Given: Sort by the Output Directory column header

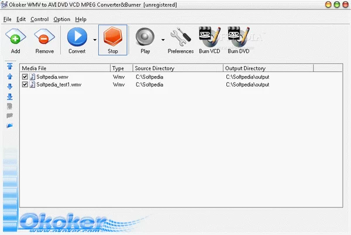Looking at the screenshot, I should click(268, 68).
